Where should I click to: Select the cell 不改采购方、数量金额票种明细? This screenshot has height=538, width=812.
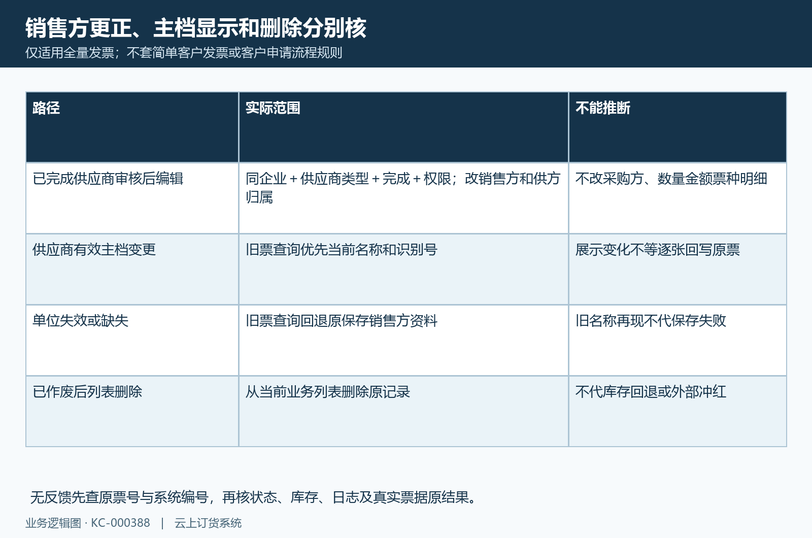pos(678,198)
